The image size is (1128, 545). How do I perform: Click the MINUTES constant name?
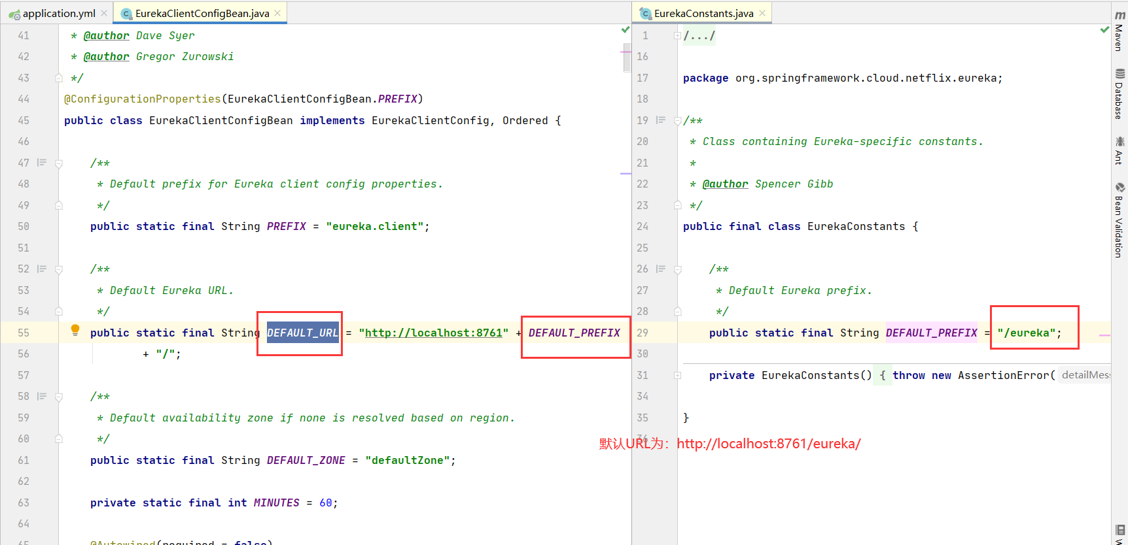click(276, 503)
